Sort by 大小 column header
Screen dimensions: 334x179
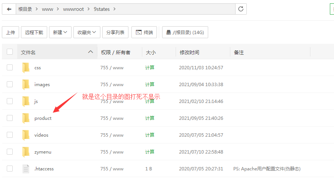[x=151, y=52]
